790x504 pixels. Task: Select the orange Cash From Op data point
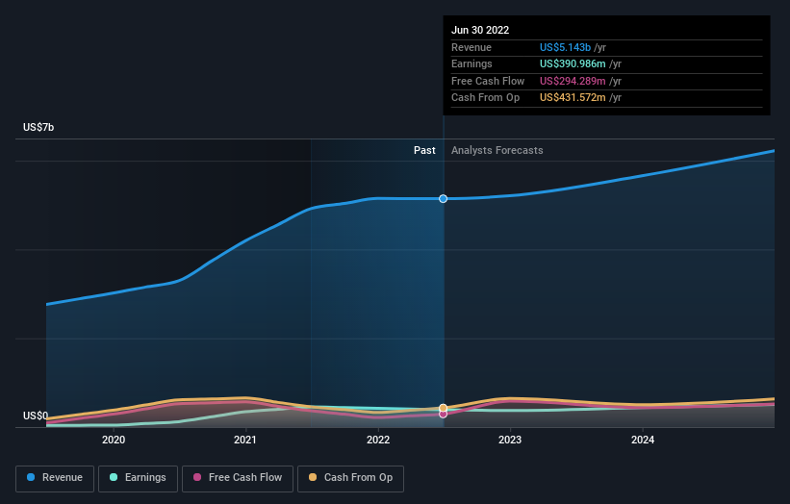443,408
